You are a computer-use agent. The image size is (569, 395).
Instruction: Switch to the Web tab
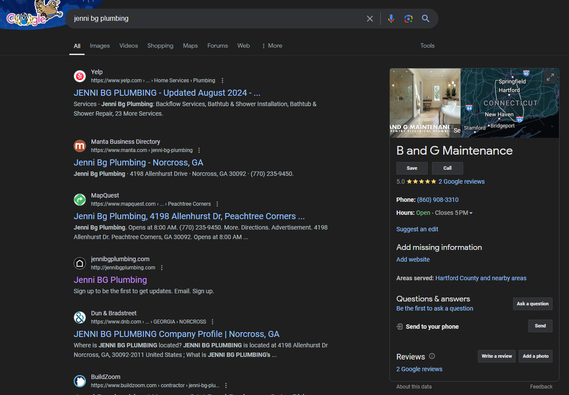[244, 45]
